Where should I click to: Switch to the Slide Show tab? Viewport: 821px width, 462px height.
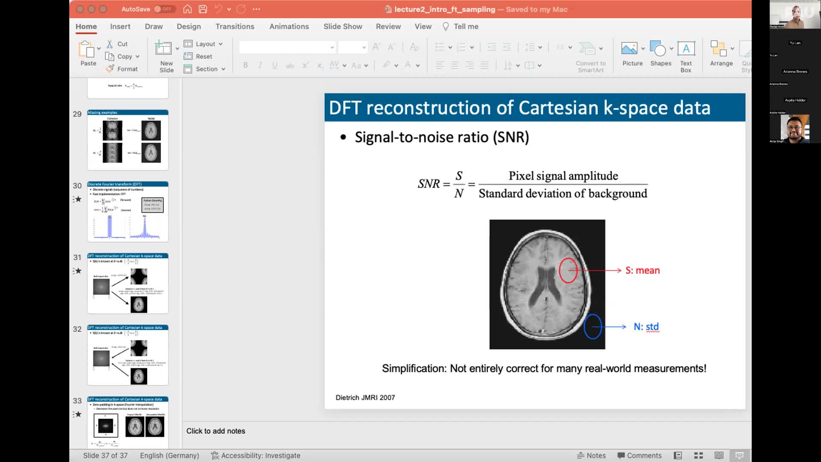point(343,27)
